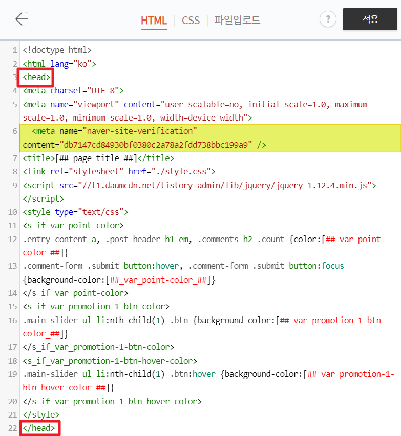The height and width of the screenshot is (436, 401).
Task: Click the opening <s_if_var_promotion-1-btn-color> line
Action: [x=96, y=306]
